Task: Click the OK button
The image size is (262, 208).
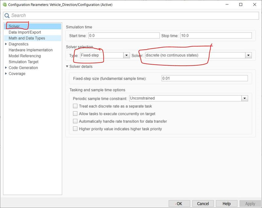Action: (179, 204)
